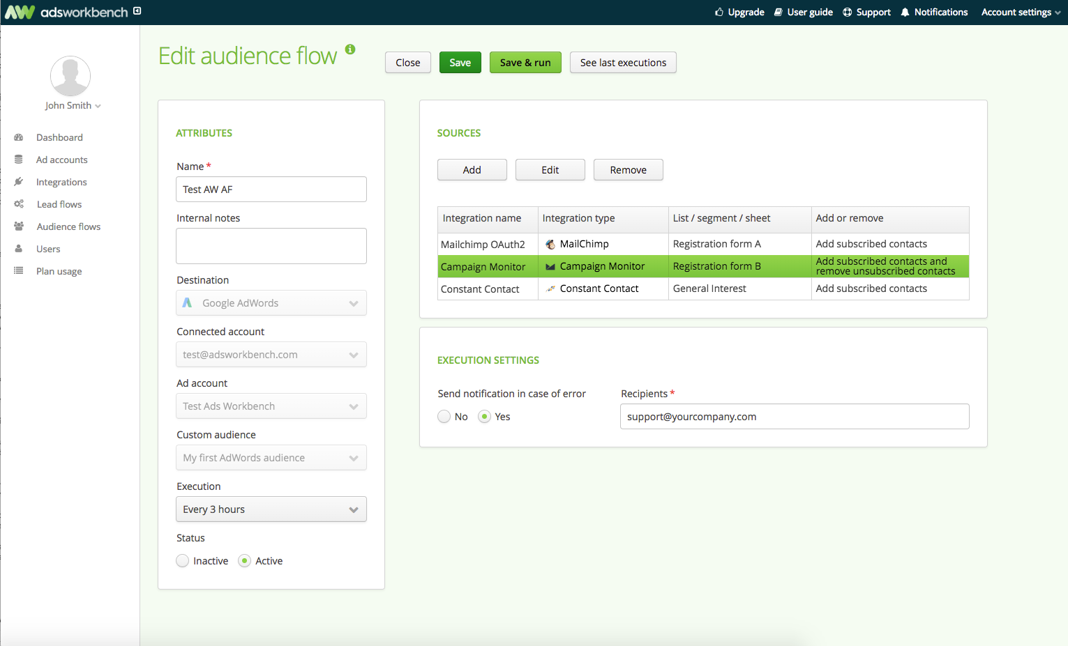Click the Integrations plug icon
Image resolution: width=1068 pixels, height=646 pixels.
(x=19, y=182)
